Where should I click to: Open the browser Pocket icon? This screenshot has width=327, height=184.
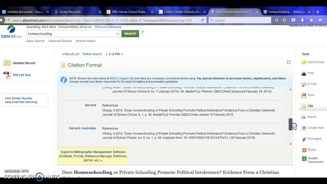click(293, 20)
